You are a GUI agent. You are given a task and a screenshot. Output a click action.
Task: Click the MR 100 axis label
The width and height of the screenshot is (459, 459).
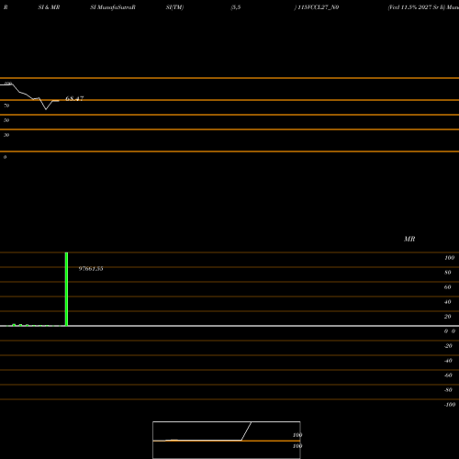[450, 258]
